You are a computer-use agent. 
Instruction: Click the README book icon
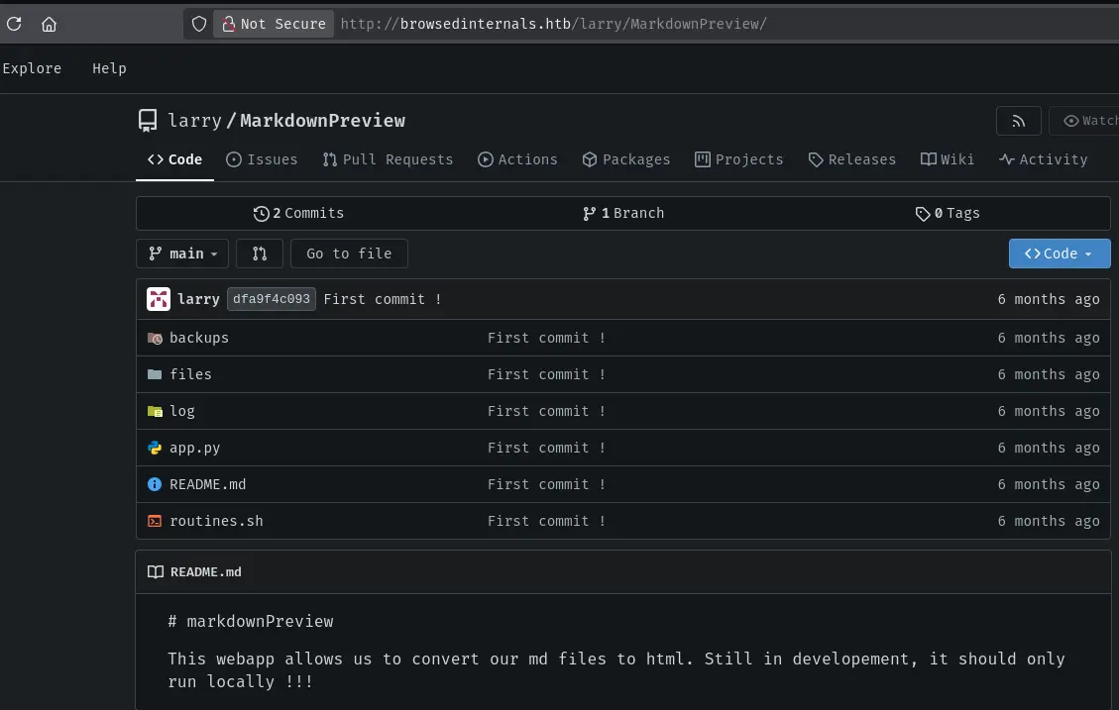(x=156, y=572)
